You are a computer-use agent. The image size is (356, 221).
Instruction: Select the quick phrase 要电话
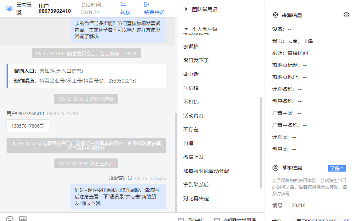click(191, 74)
